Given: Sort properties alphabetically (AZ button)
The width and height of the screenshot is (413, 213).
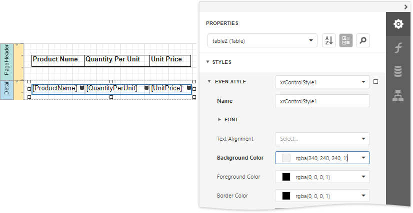Looking at the screenshot, I should (x=329, y=41).
